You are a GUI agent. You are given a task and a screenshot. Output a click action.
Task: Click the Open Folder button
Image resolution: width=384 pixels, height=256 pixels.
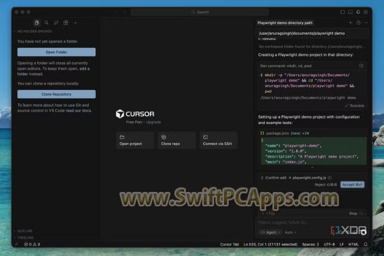pos(57,52)
